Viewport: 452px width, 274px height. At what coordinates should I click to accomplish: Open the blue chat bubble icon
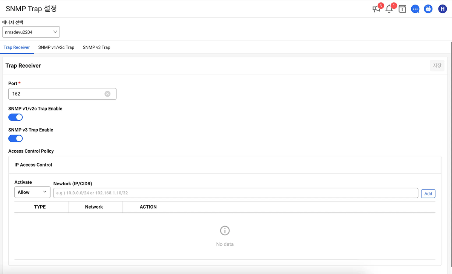[415, 9]
